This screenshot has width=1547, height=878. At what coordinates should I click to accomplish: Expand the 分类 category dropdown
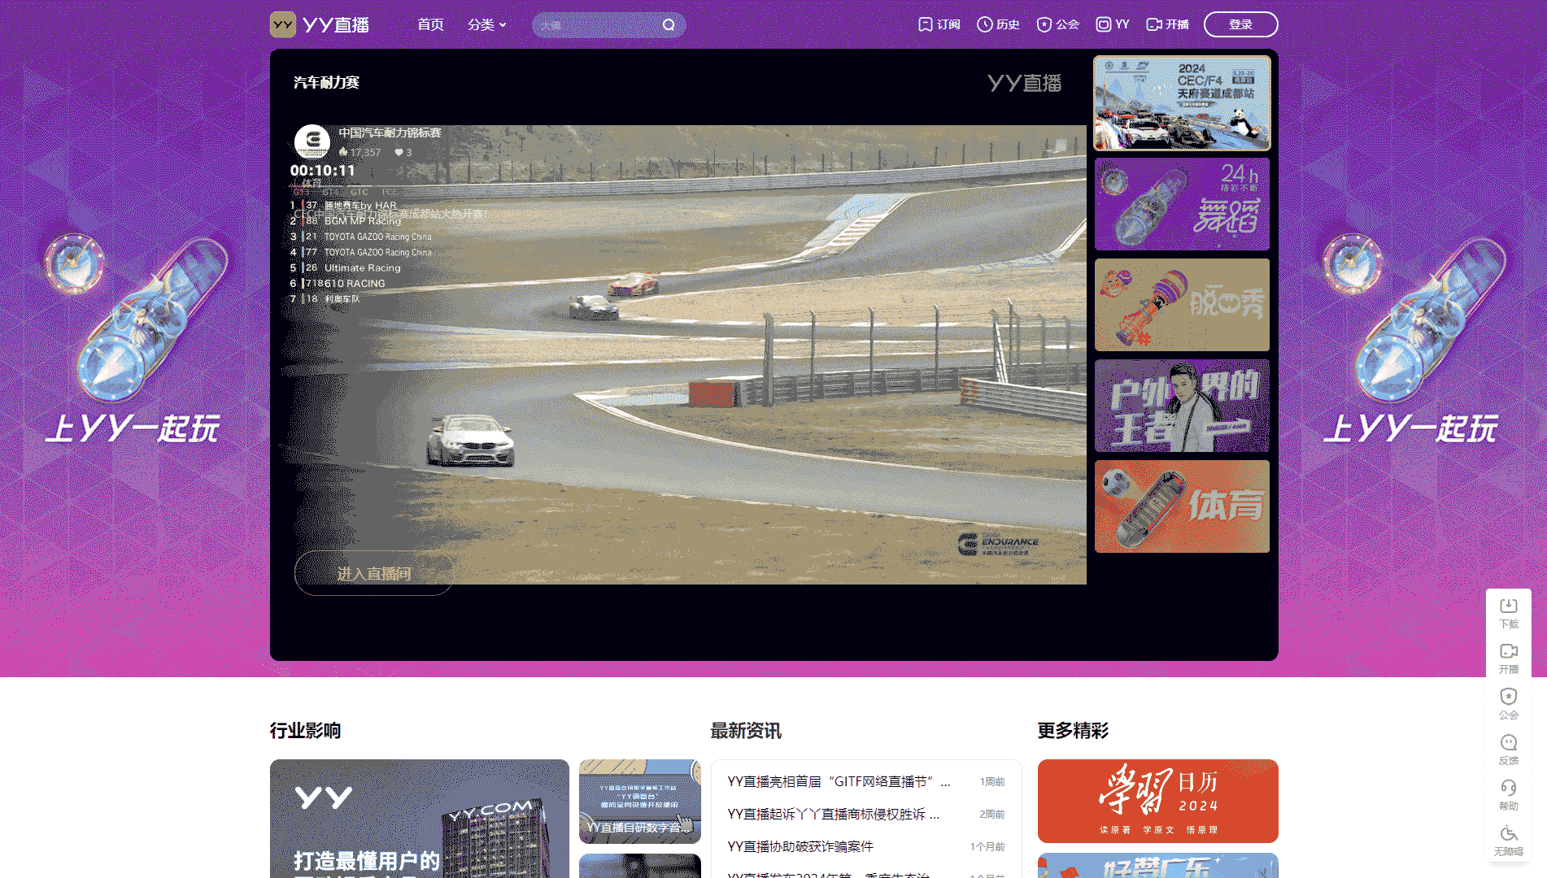(x=486, y=24)
